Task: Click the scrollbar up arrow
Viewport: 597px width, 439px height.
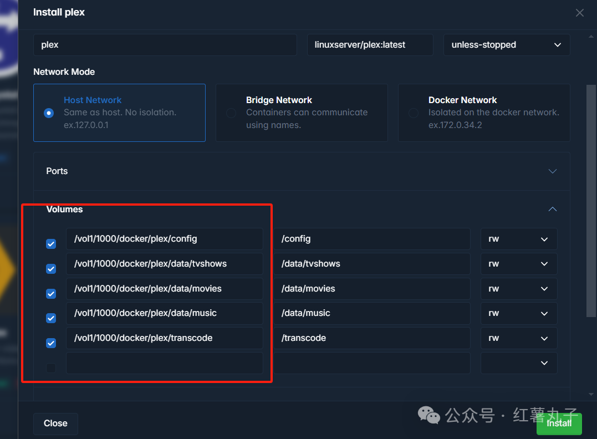Action: pyautogui.click(x=591, y=37)
